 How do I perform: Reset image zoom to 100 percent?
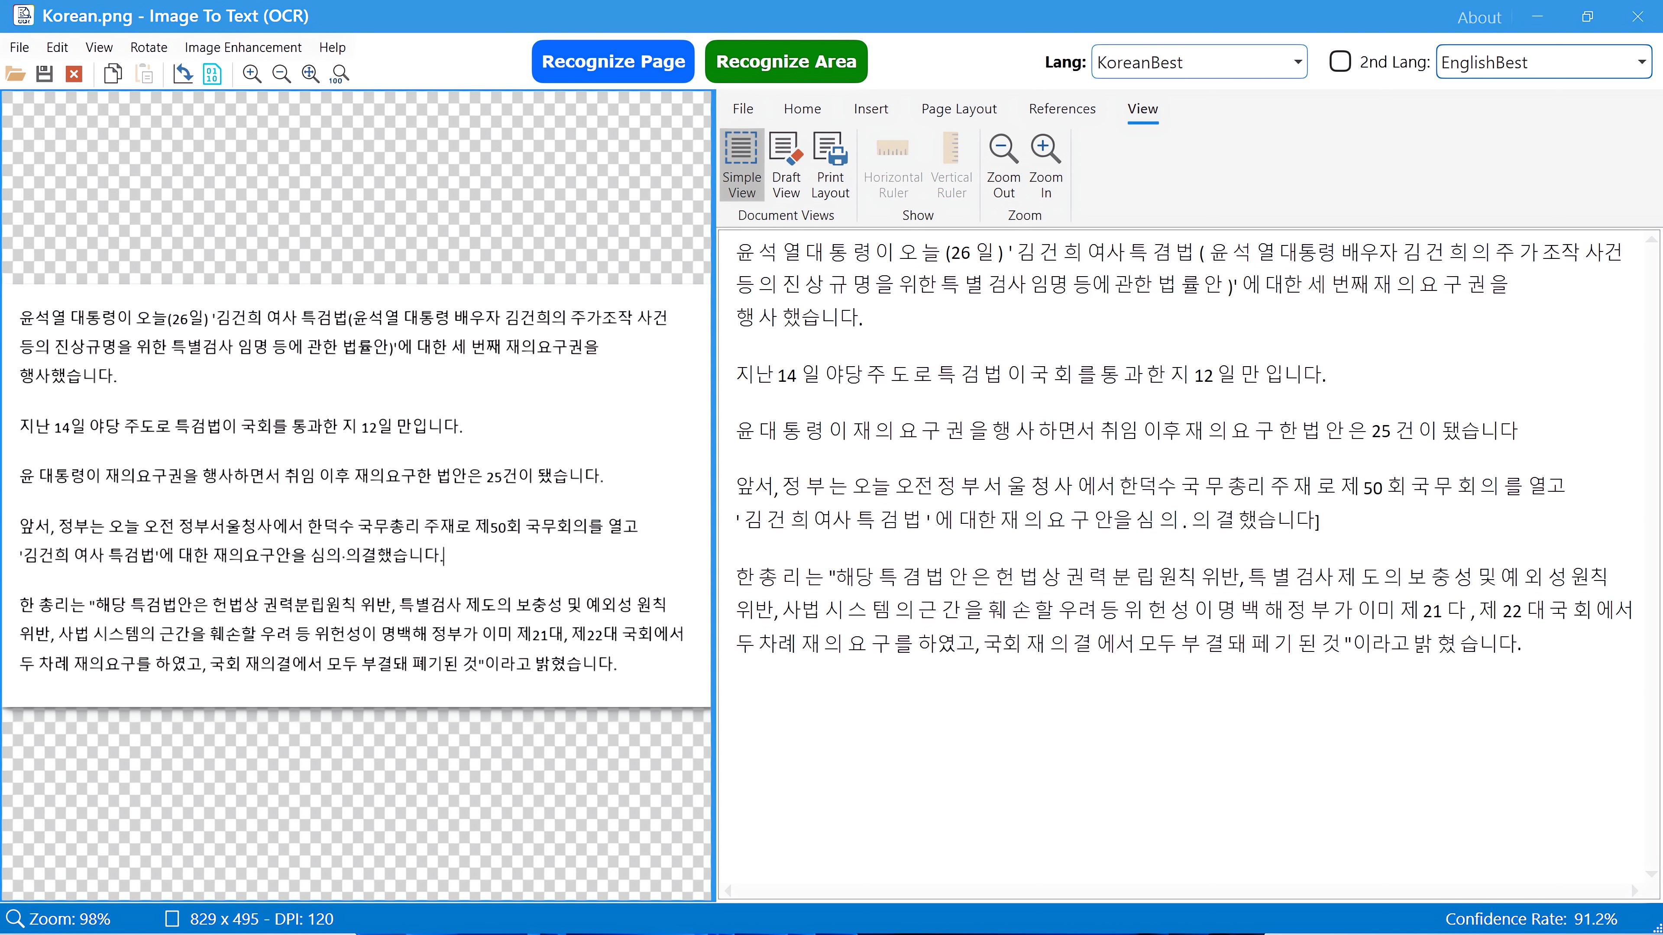pyautogui.click(x=340, y=74)
